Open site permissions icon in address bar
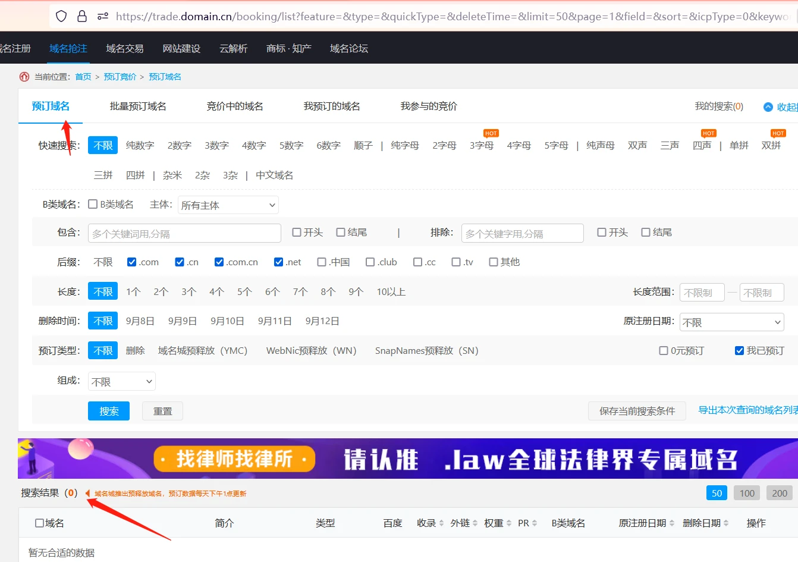The height and width of the screenshot is (562, 798). pyautogui.click(x=102, y=16)
